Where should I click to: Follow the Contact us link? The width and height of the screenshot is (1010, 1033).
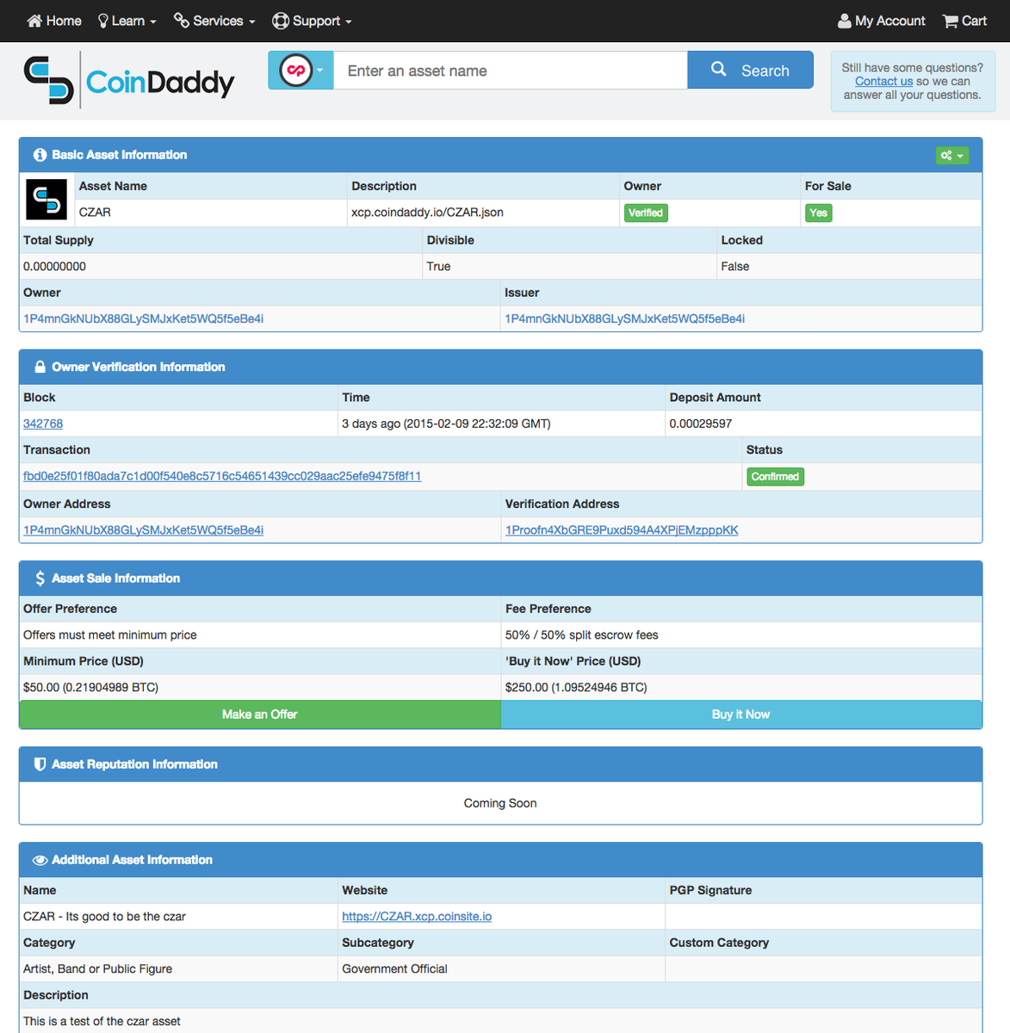coord(883,81)
